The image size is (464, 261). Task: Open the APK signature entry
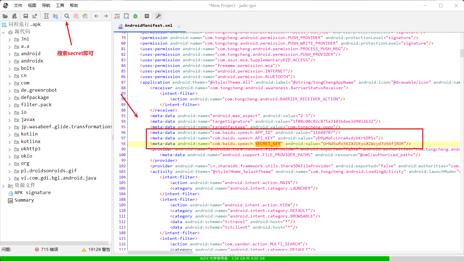click(x=32, y=193)
